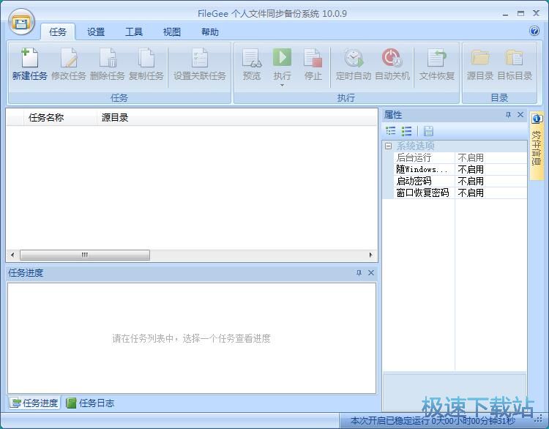Click the 任务名称 column header
The width and height of the screenshot is (549, 429).
pyautogui.click(x=60, y=117)
